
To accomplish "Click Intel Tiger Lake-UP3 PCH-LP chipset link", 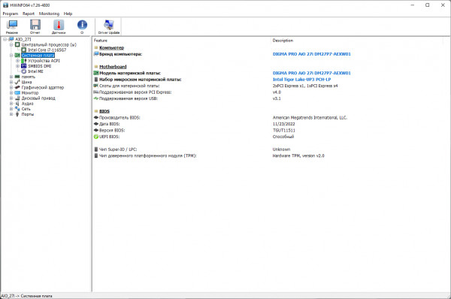I will click(x=301, y=80).
